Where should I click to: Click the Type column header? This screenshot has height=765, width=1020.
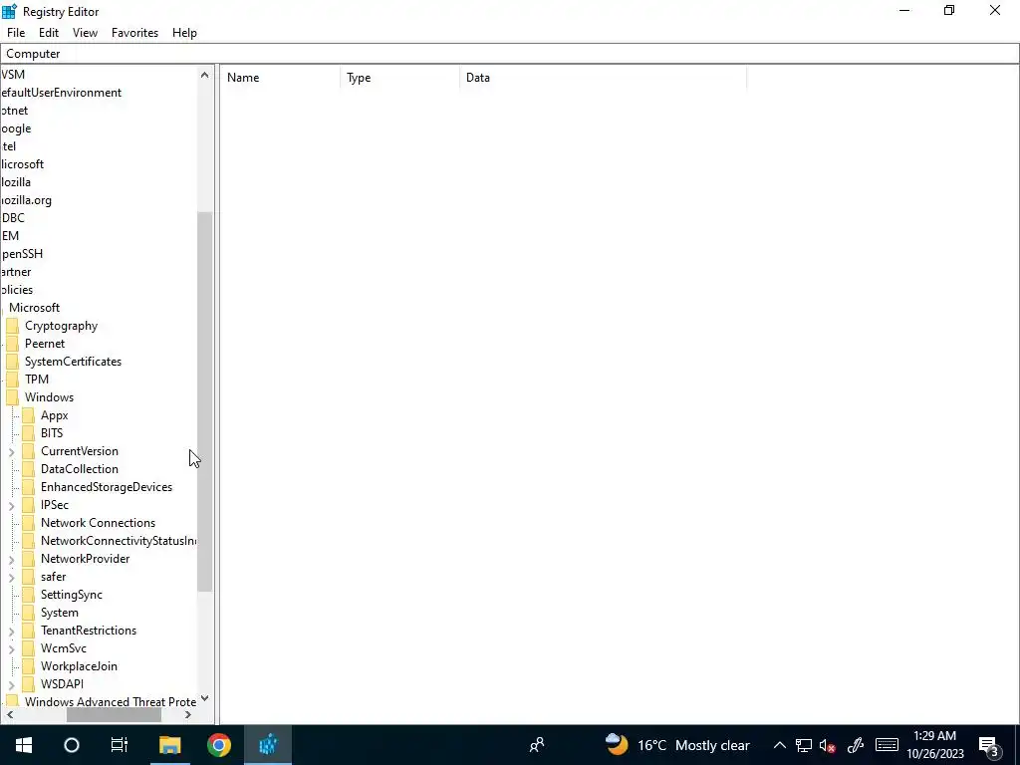(399, 78)
